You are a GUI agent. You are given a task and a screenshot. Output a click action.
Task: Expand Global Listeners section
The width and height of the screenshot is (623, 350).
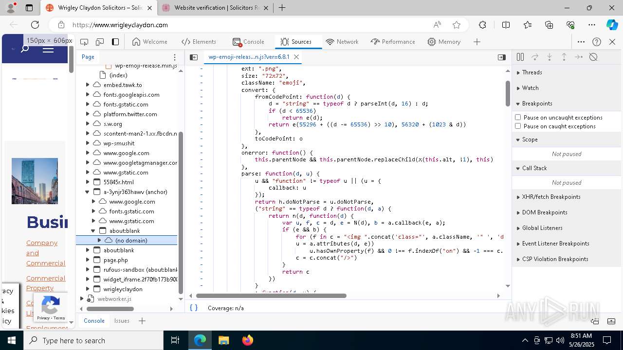coord(567,228)
